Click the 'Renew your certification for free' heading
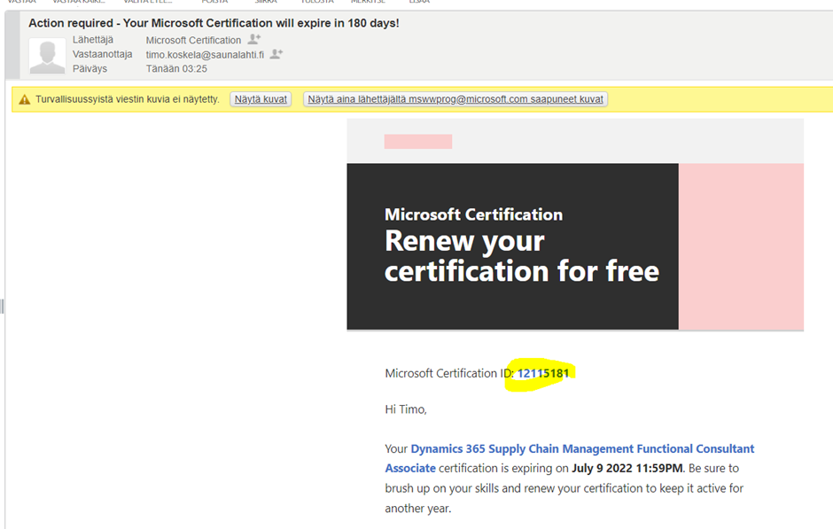This screenshot has height=529, width=833. click(x=522, y=256)
